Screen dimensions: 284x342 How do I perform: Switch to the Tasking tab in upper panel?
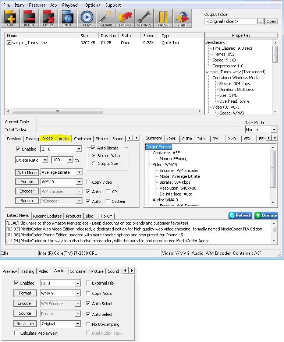pyautogui.click(x=32, y=139)
